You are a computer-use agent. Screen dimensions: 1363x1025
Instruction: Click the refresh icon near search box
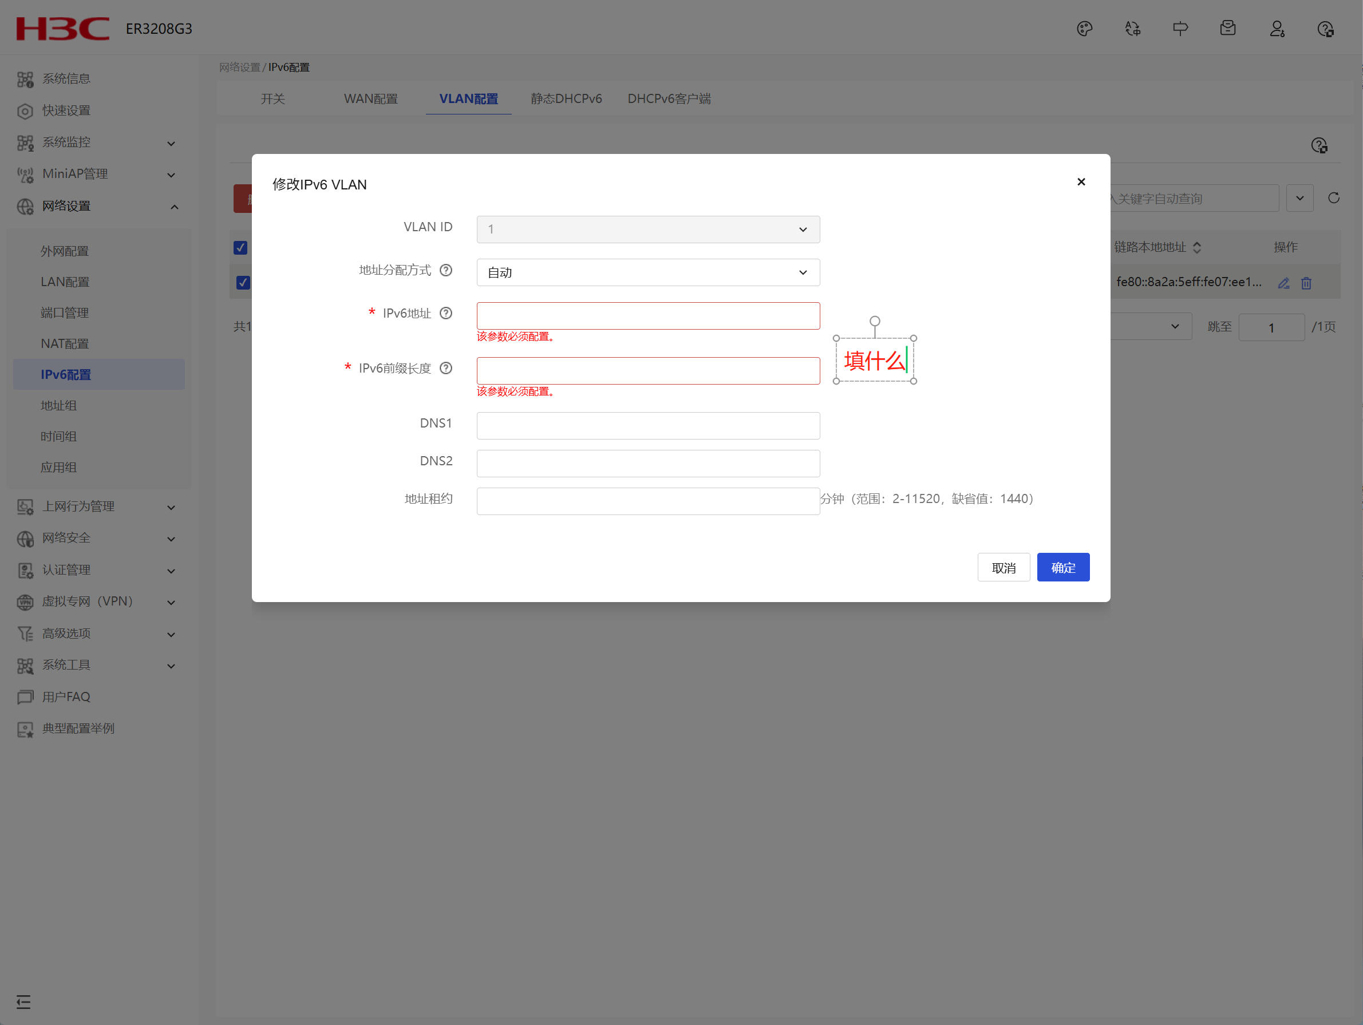point(1333,197)
